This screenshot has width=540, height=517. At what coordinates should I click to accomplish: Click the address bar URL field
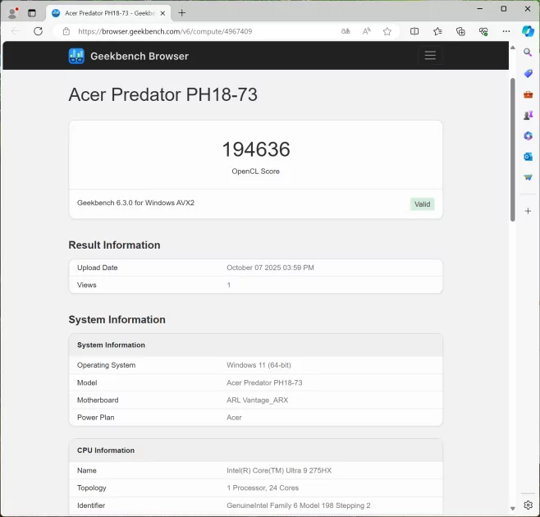point(205,31)
